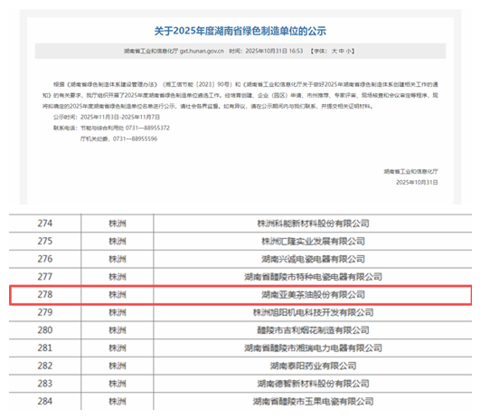Set font size to 大
This screenshot has height=419, width=481.
tap(334, 51)
